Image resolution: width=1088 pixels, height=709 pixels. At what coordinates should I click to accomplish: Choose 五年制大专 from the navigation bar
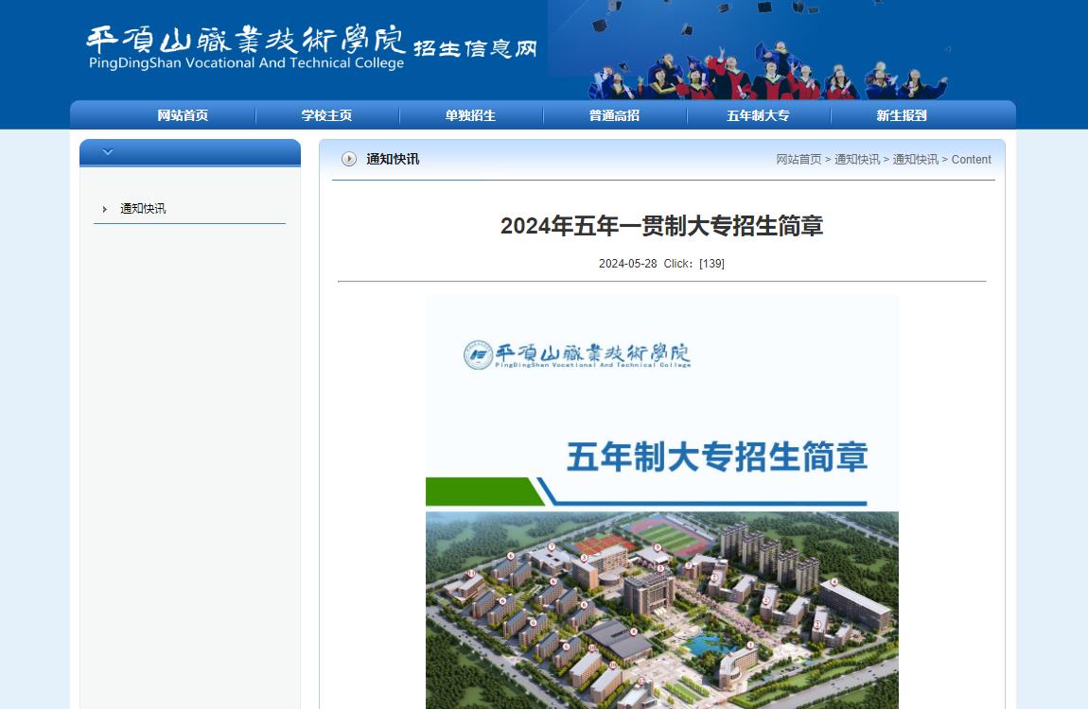click(x=758, y=115)
